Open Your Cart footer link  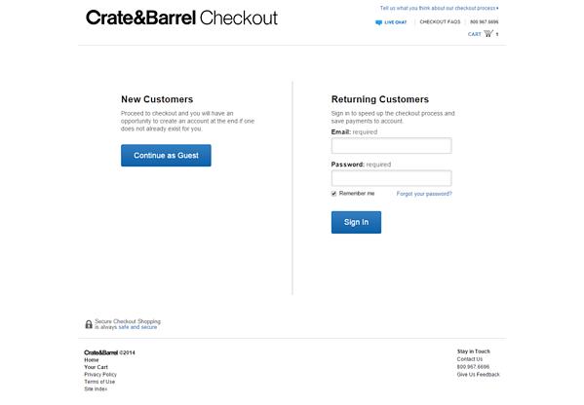pos(96,367)
